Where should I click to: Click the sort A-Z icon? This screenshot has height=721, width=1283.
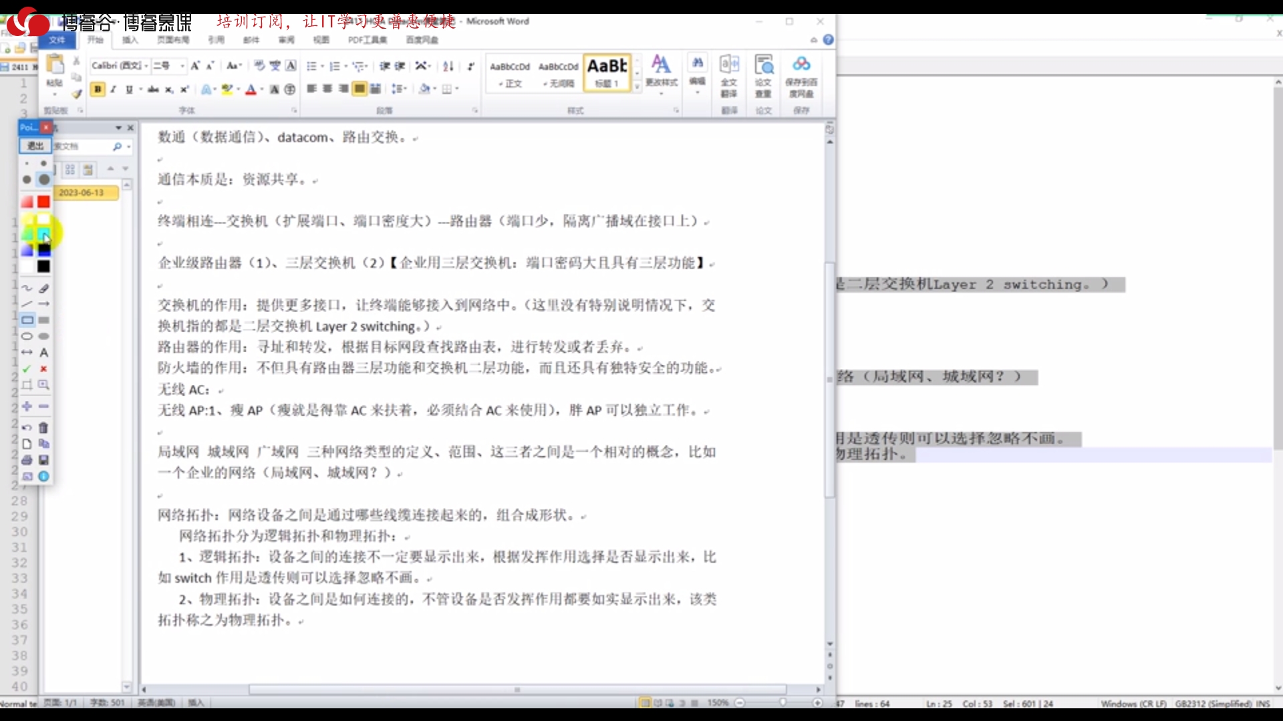[x=448, y=65]
